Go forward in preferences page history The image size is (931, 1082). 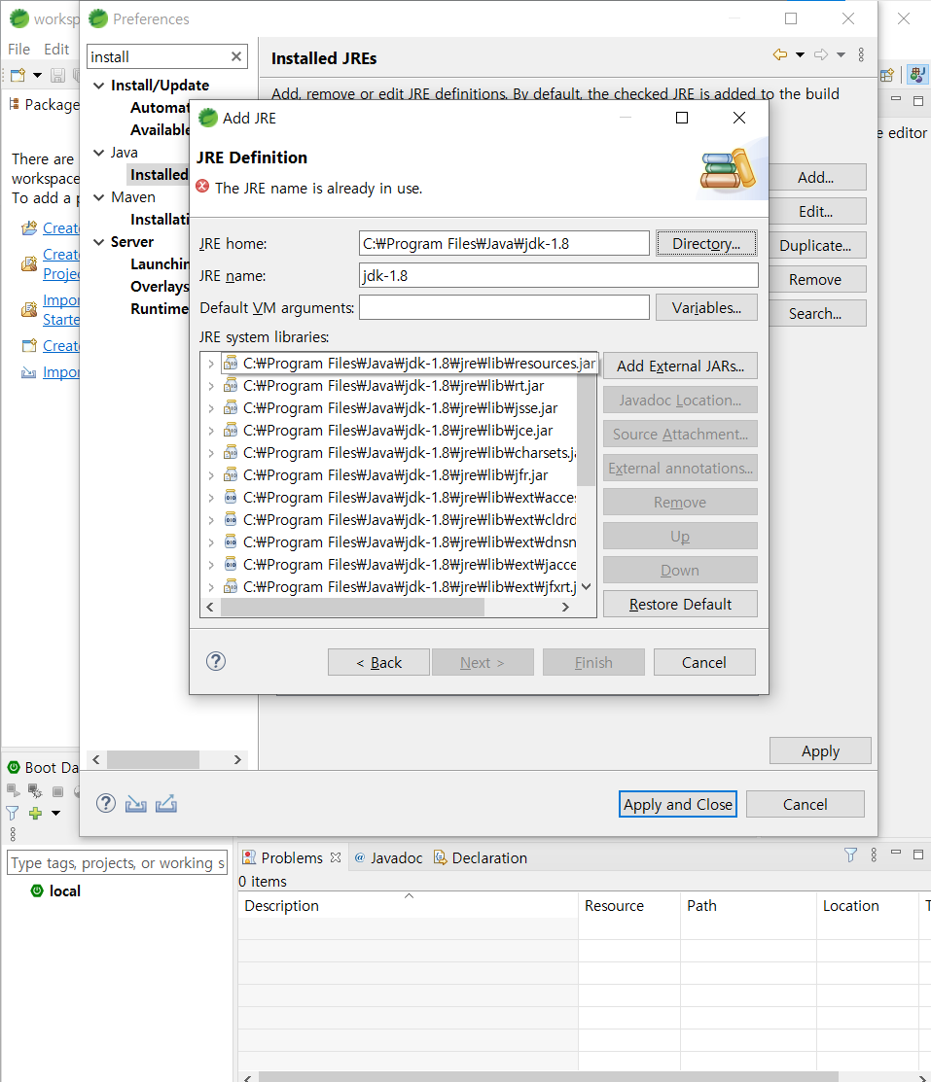pyautogui.click(x=821, y=54)
